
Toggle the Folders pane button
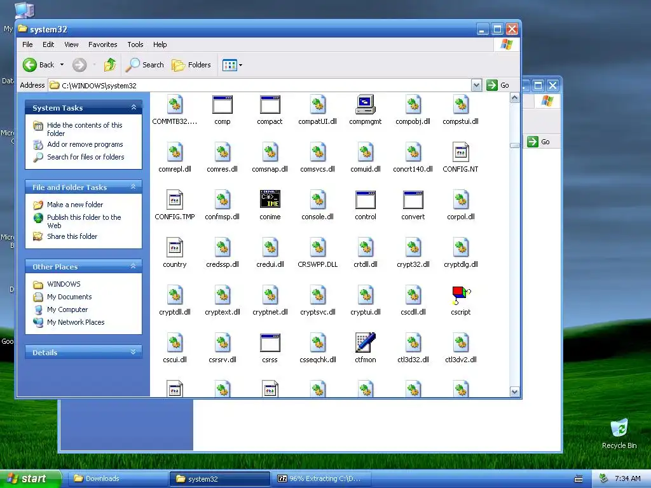(191, 65)
